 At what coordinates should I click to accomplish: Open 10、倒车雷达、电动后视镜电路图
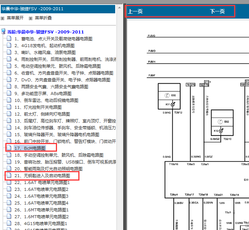click(46, 100)
